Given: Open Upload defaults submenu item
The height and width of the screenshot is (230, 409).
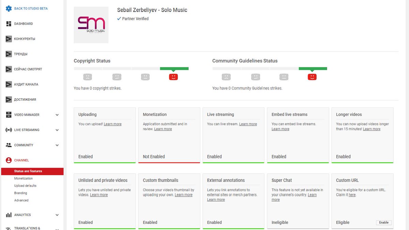Looking at the screenshot, I should coord(25,186).
